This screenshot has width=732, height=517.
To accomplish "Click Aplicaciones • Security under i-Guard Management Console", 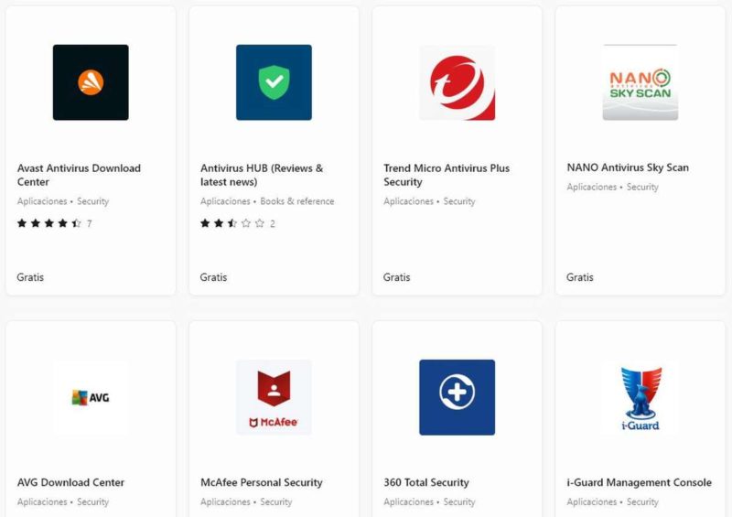I will (612, 502).
